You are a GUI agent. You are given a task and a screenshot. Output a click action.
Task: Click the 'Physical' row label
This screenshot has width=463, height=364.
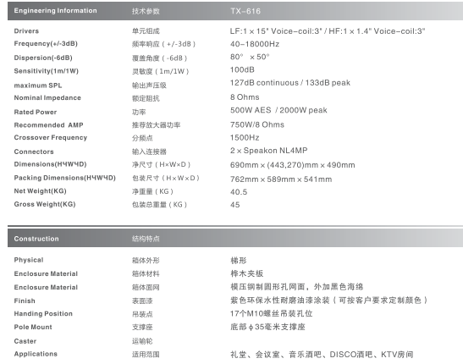[29, 260]
